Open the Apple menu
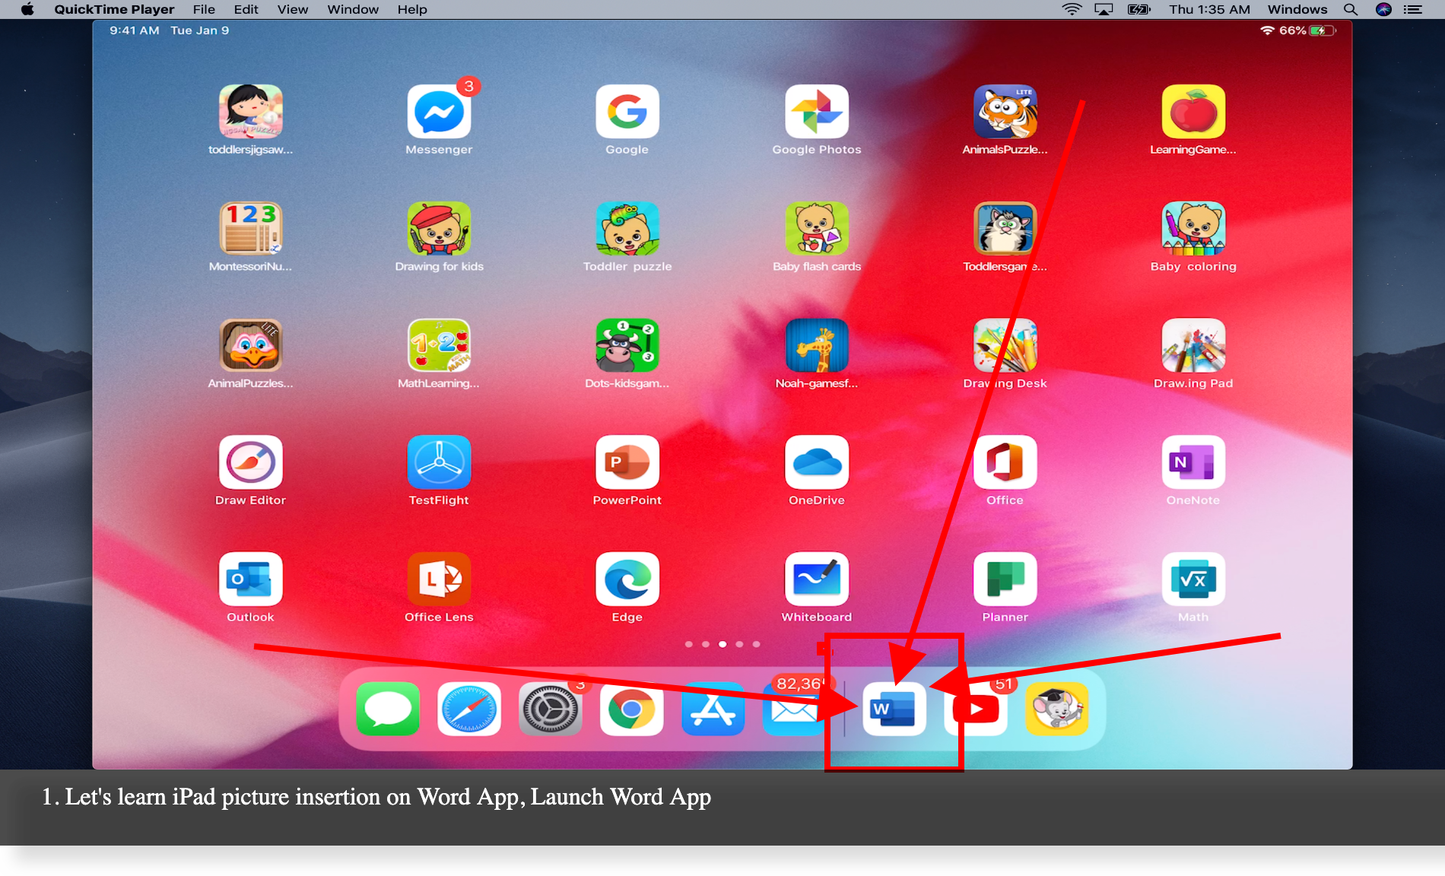 [27, 9]
